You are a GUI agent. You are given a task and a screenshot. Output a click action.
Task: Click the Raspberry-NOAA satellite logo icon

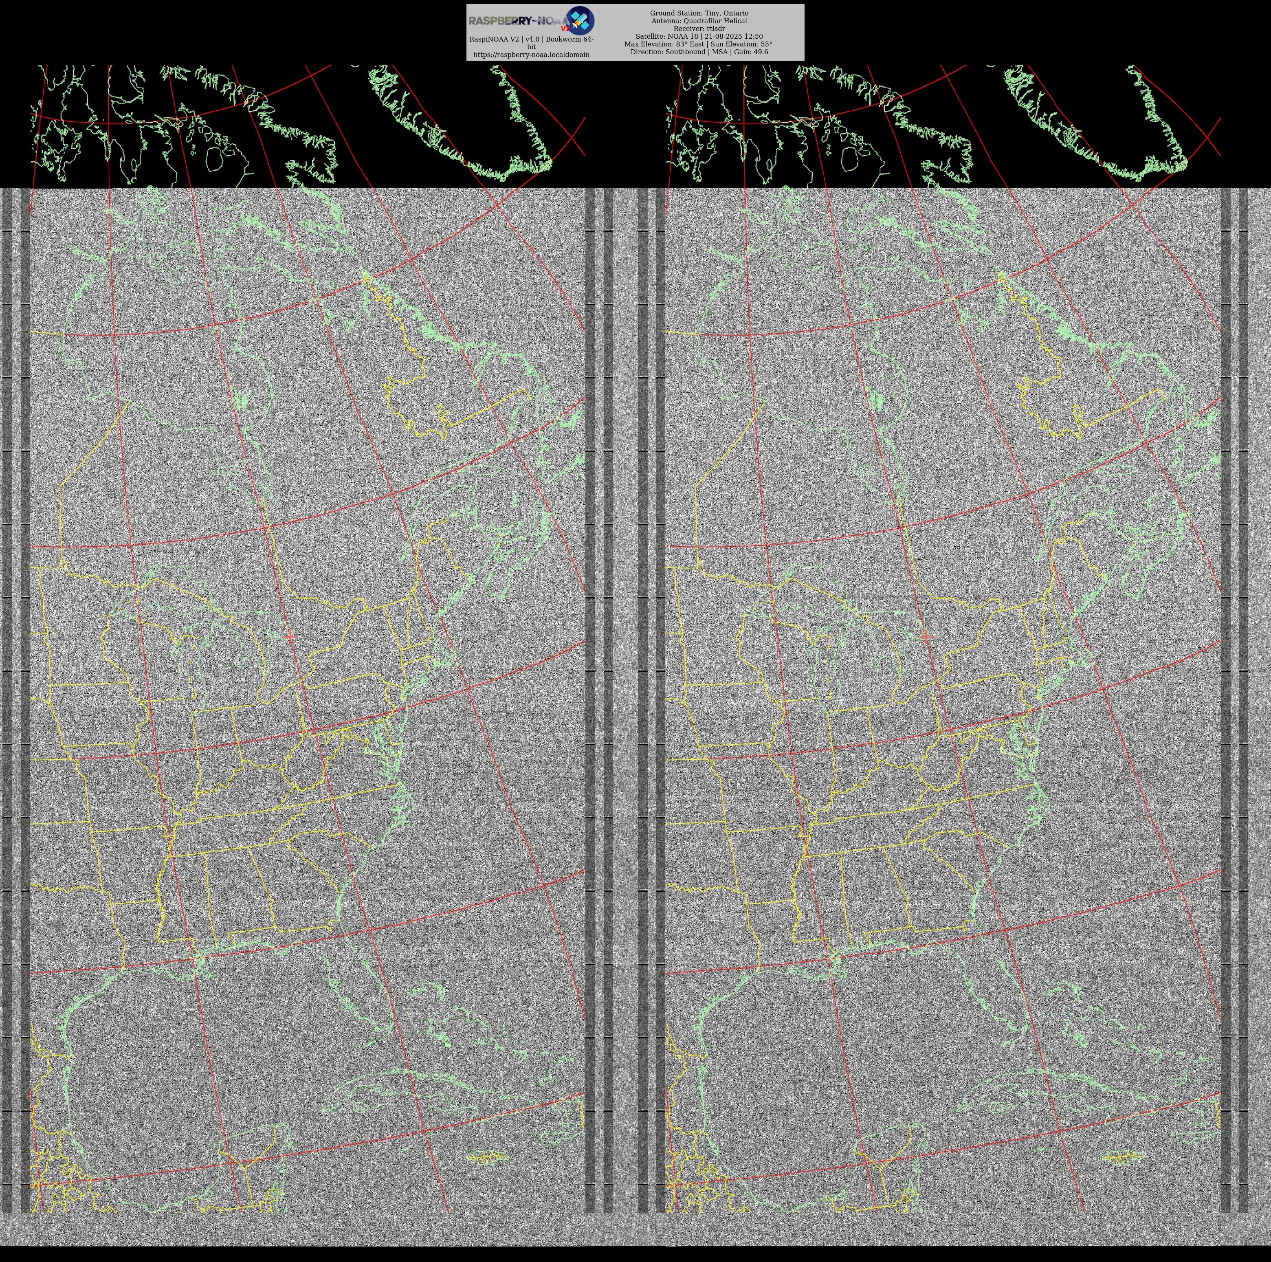(580, 20)
